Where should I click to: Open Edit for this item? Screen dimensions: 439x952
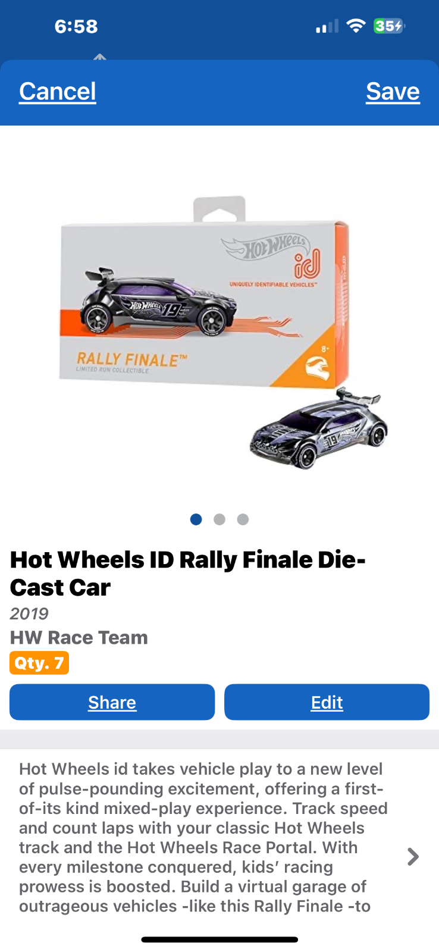point(327,702)
